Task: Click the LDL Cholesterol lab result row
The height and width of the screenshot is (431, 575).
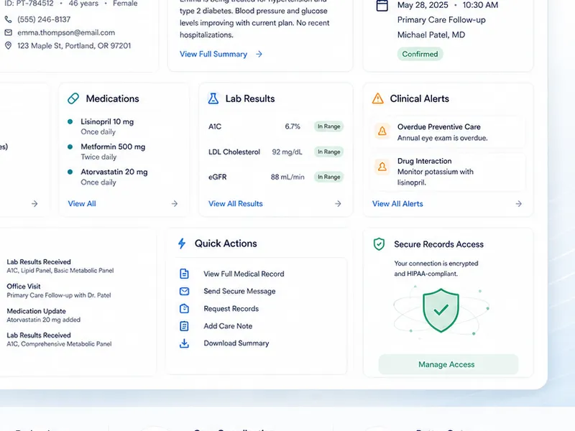Action: pos(275,152)
